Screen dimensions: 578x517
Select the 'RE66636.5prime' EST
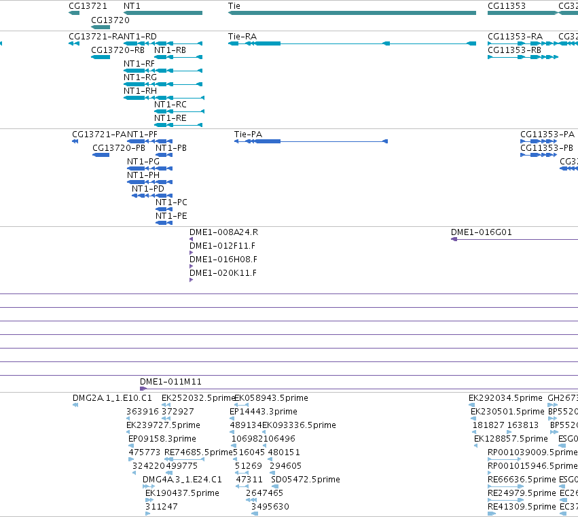[505, 486]
